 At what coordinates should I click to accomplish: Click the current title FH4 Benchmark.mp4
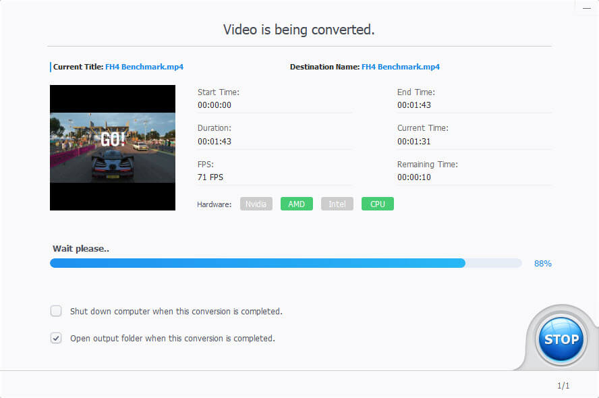(144, 67)
